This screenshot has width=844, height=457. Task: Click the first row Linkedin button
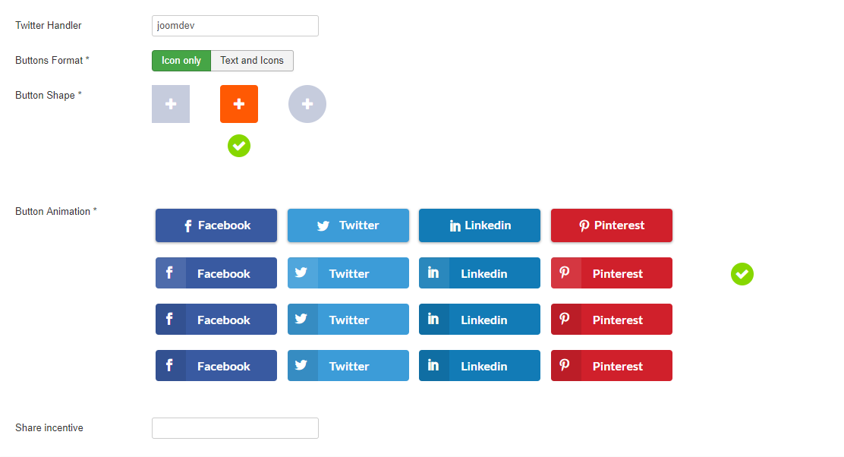pyautogui.click(x=480, y=225)
